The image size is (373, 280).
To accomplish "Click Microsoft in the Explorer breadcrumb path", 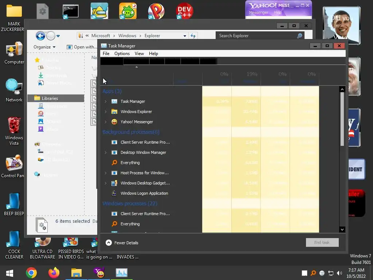I will [x=101, y=36].
